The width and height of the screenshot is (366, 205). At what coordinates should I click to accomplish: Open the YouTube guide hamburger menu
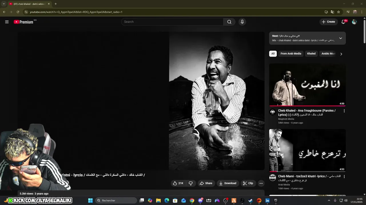click(x=7, y=22)
